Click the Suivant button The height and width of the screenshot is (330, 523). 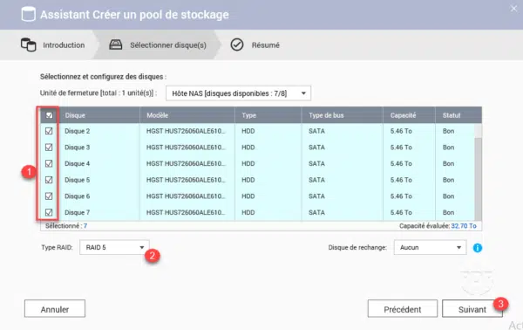[x=472, y=309]
